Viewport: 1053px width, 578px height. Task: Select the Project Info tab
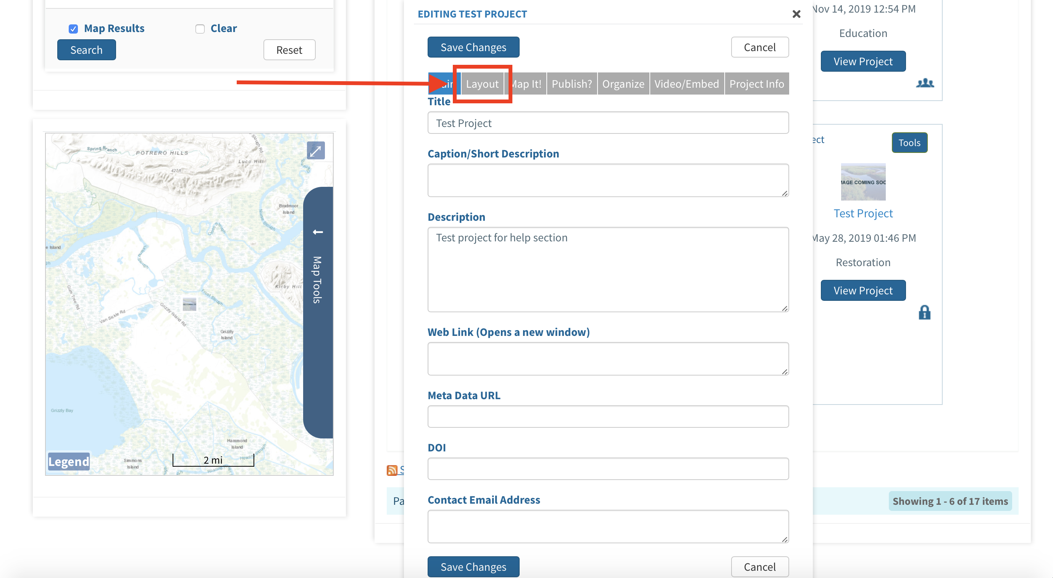756,84
